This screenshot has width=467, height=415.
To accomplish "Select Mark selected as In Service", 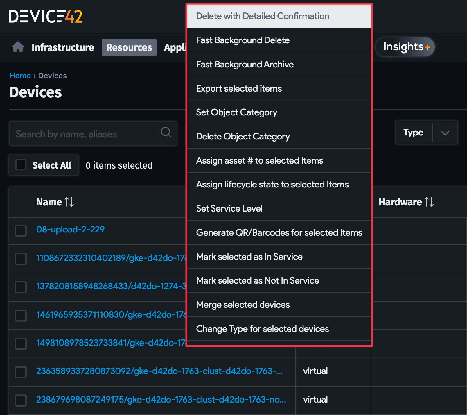I will click(x=249, y=257).
